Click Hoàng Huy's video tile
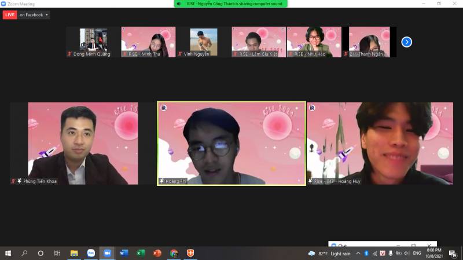This screenshot has width=463, height=260. click(x=380, y=144)
